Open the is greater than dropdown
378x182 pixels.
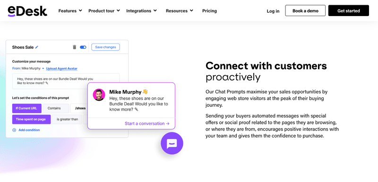click(x=67, y=119)
